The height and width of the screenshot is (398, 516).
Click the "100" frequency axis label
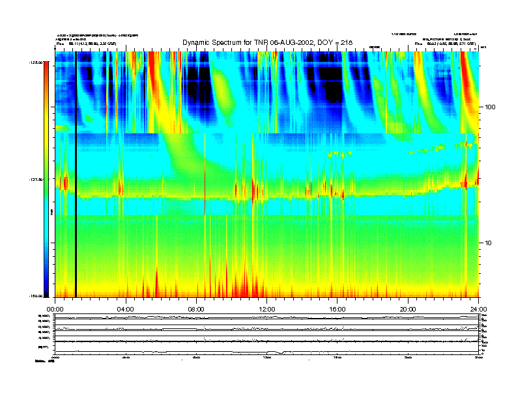490,107
